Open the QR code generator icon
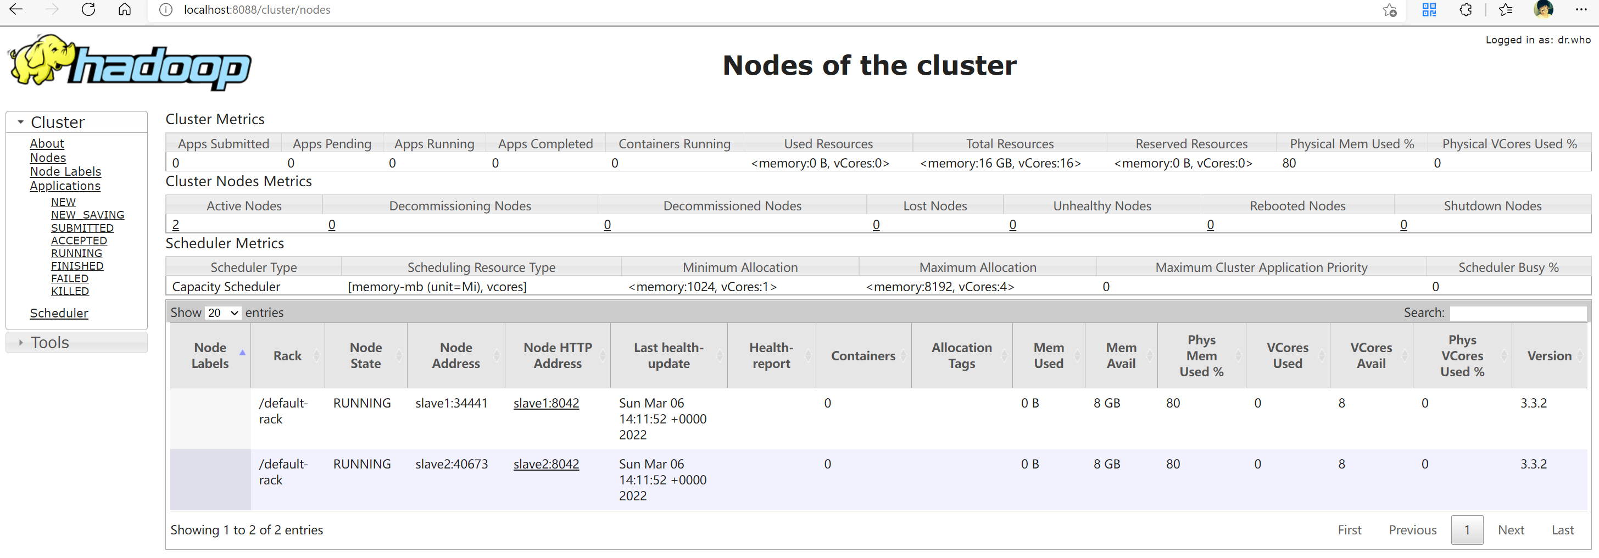1599x558 pixels. click(x=1429, y=9)
